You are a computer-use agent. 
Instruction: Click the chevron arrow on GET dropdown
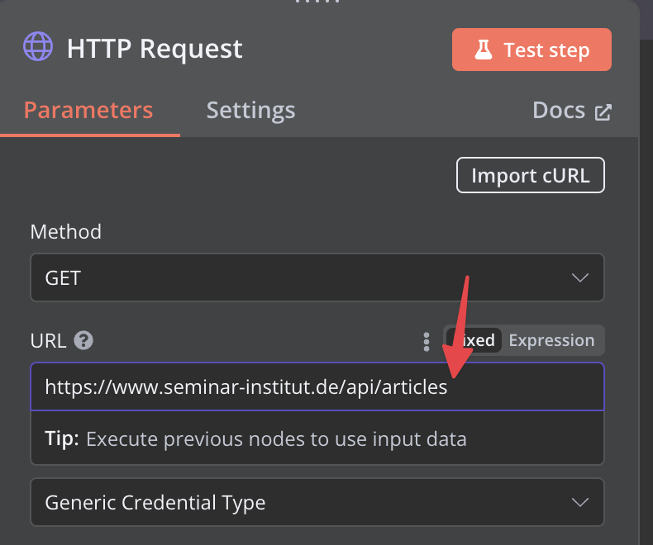[x=580, y=277]
